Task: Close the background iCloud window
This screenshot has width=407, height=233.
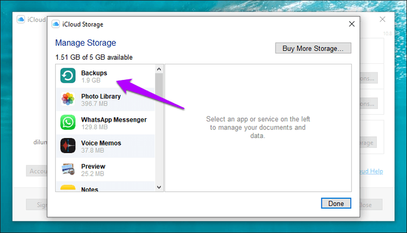Action: [383, 19]
